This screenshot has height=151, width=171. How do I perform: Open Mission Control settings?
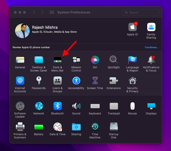click(x=76, y=60)
